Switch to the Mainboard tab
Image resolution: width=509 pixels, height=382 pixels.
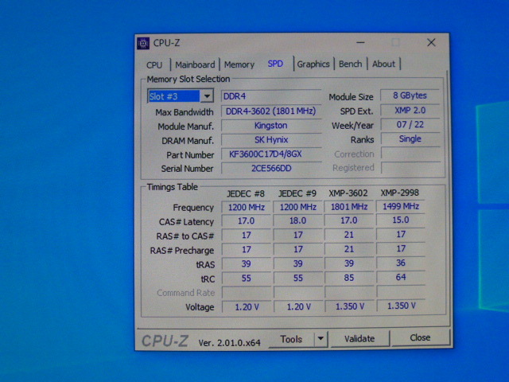195,64
